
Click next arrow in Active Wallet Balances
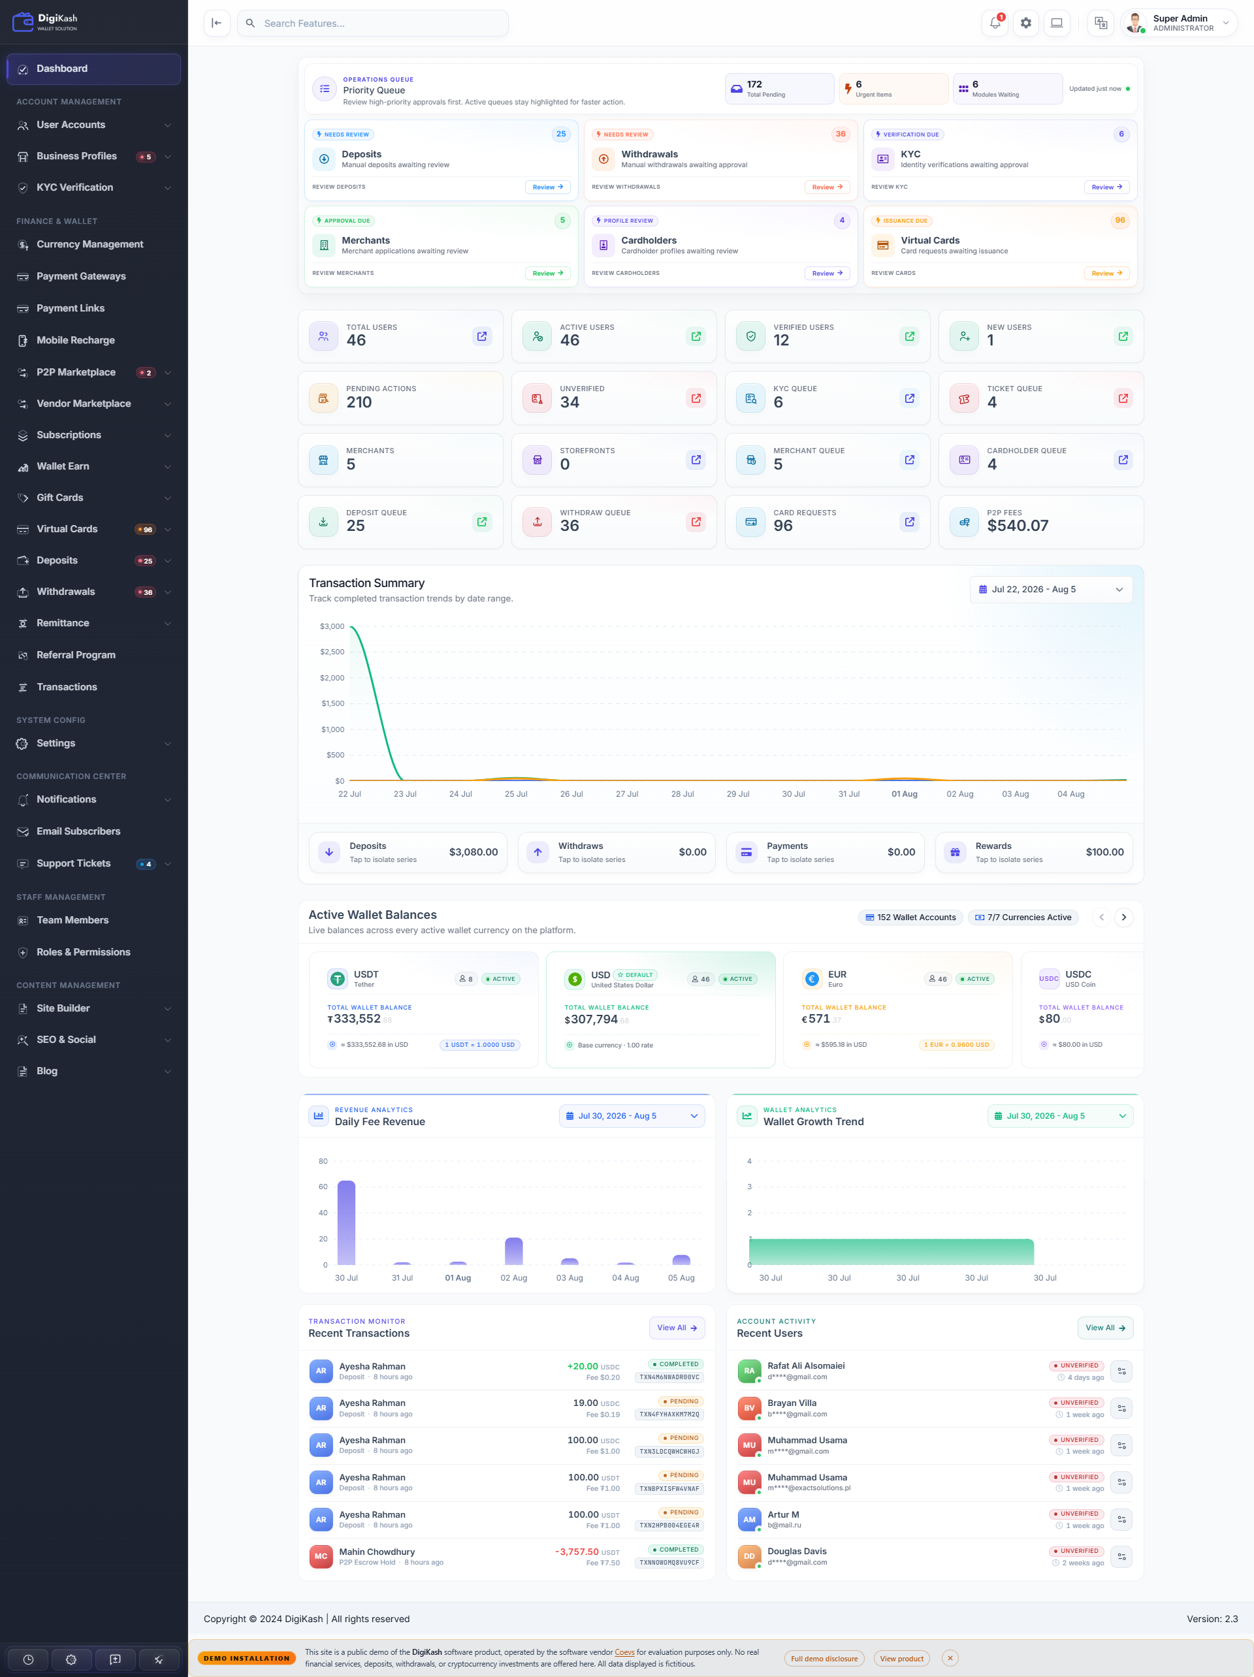[x=1123, y=918]
